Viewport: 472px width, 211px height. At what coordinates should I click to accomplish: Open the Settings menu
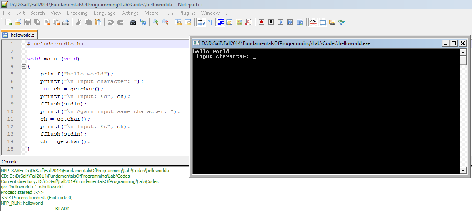click(130, 13)
